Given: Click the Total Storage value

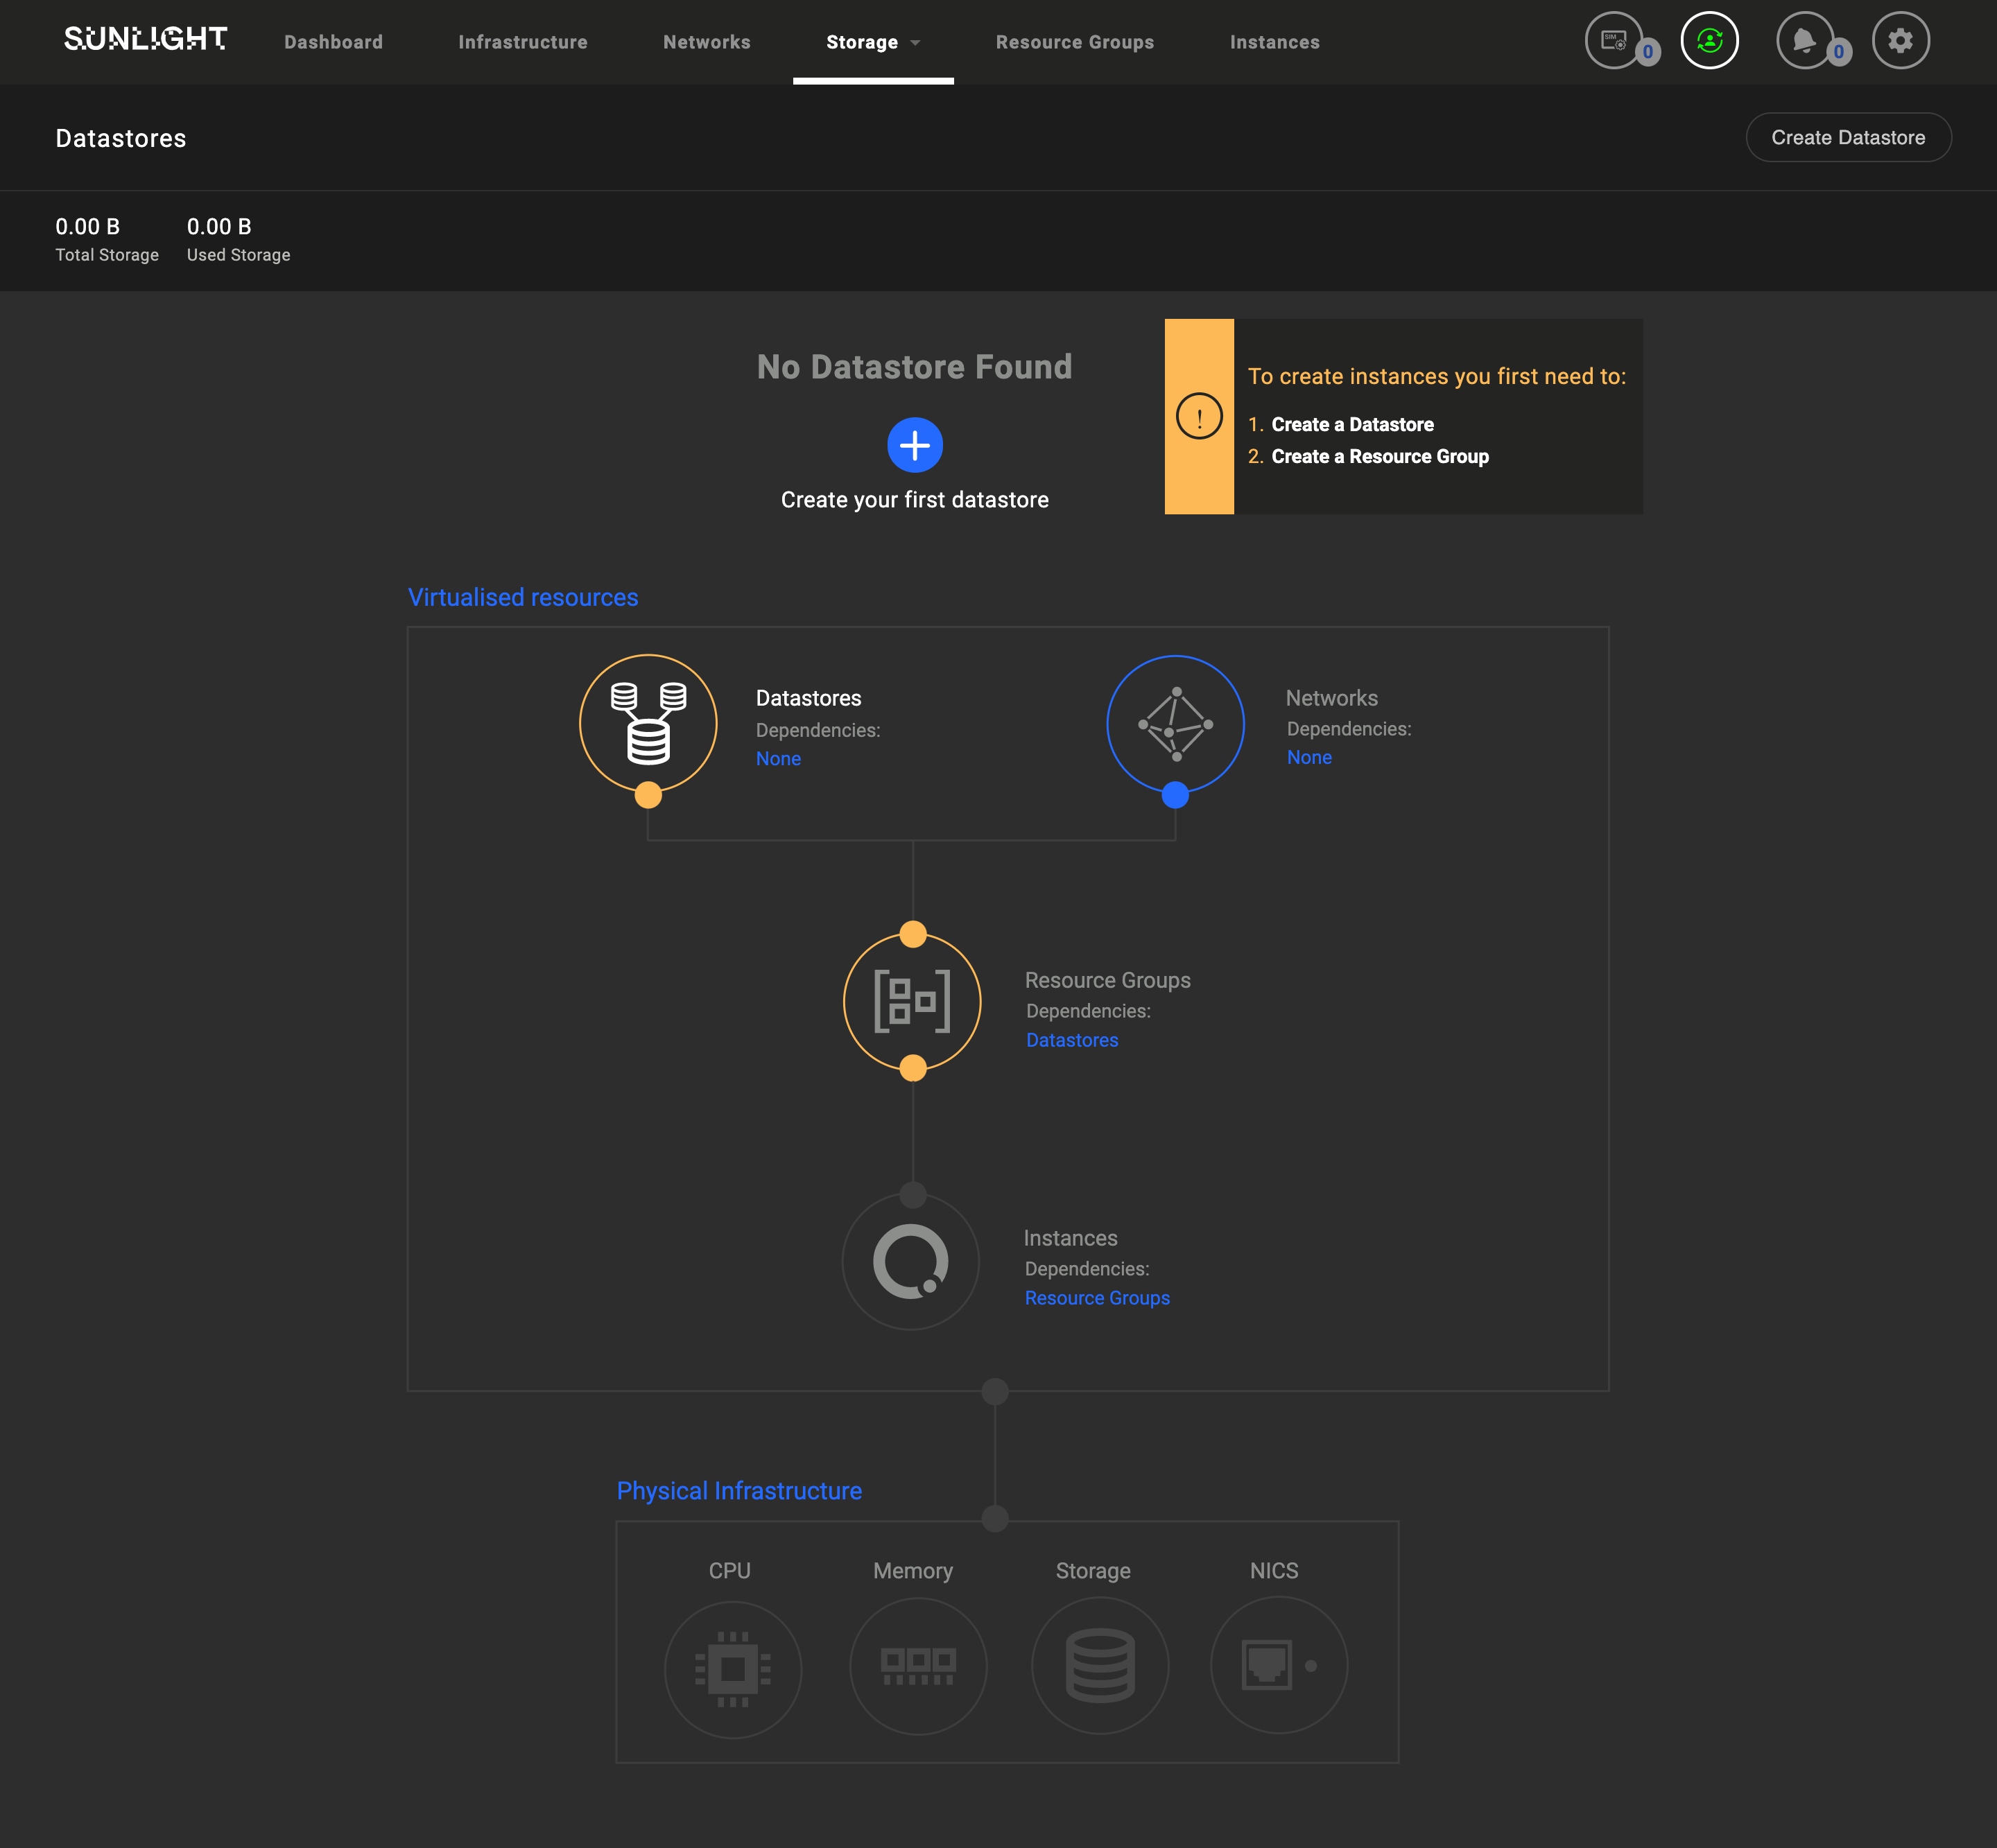Looking at the screenshot, I should [x=87, y=227].
